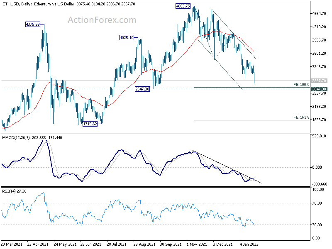Click the MACD 0.000 axis label
This screenshot has height=249, width=332.
click(x=317, y=167)
